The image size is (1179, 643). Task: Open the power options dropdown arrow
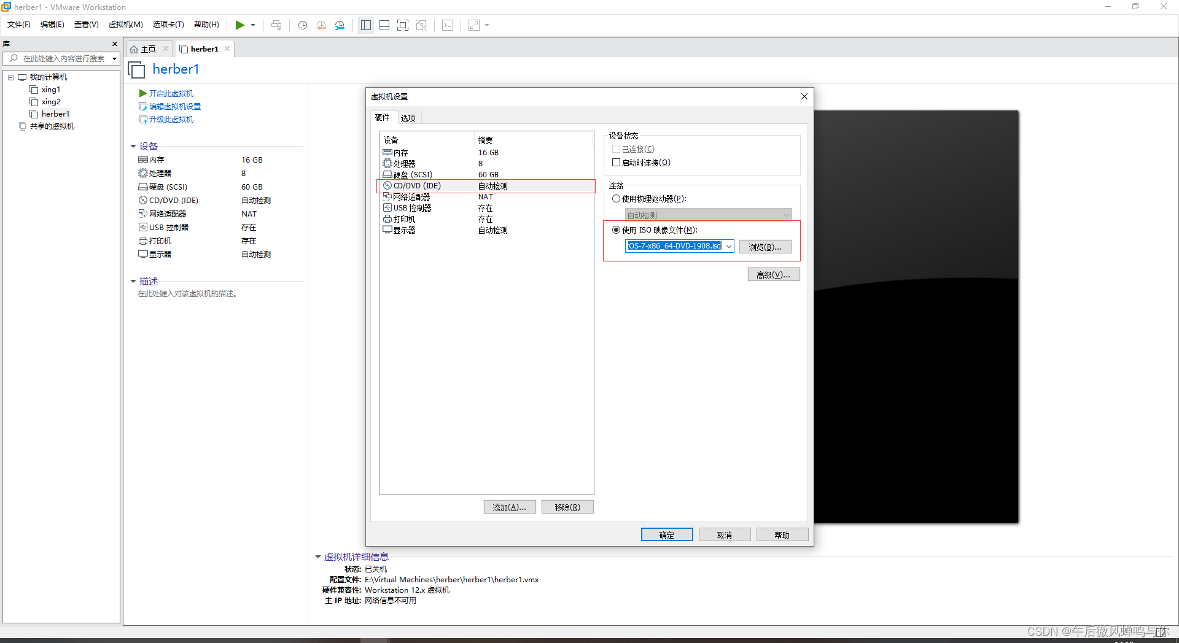[253, 25]
